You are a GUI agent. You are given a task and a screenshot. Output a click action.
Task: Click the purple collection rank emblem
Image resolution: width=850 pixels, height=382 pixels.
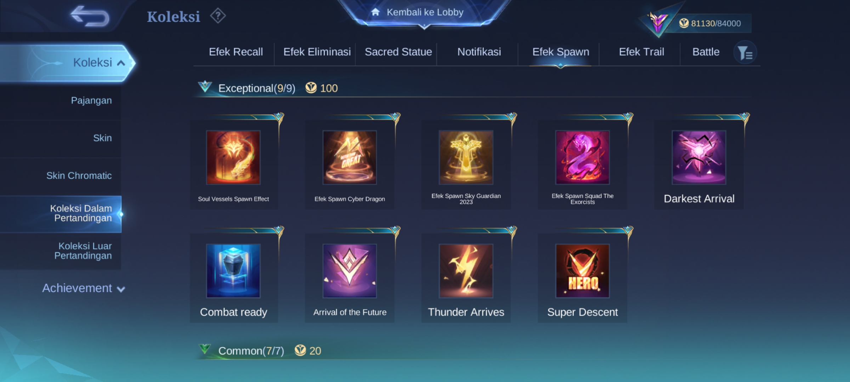(658, 23)
